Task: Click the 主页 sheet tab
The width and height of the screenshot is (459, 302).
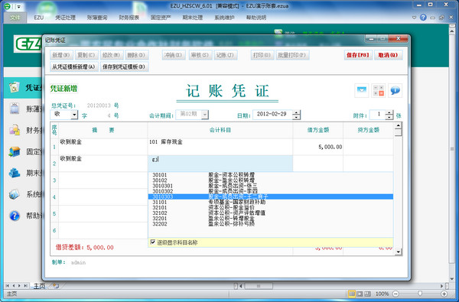Action: click(39, 286)
